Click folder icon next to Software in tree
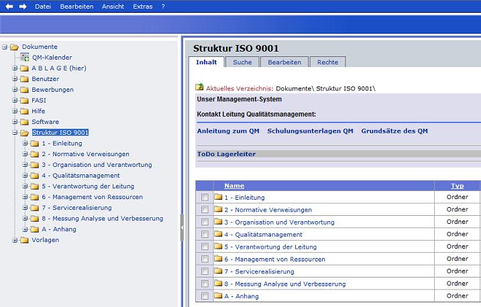 [24, 122]
